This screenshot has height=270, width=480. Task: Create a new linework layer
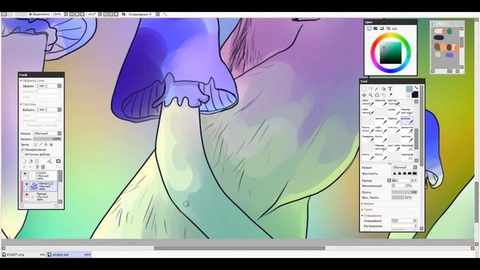pyautogui.click(x=30, y=161)
